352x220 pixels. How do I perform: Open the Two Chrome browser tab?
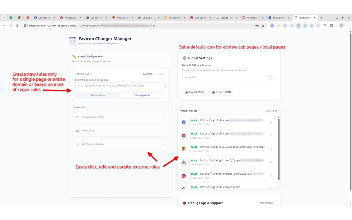pos(201,18)
